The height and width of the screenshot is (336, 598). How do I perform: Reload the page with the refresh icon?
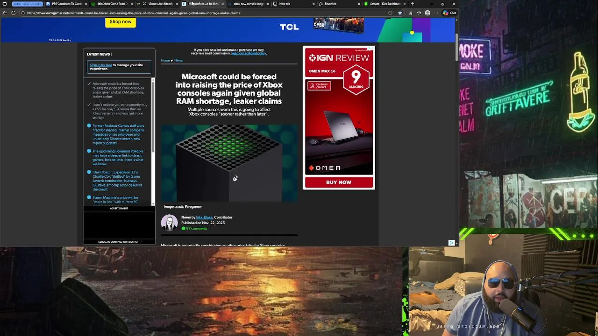click(x=13, y=13)
